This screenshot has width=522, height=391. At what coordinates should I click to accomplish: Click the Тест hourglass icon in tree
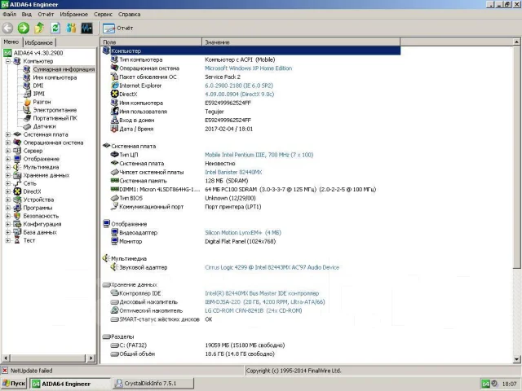click(x=17, y=240)
